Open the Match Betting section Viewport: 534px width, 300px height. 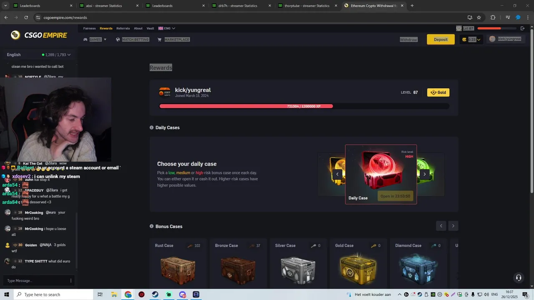tap(132, 40)
